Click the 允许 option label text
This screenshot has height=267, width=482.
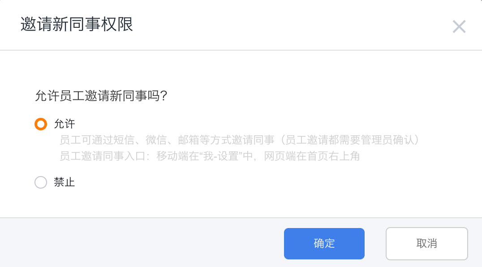click(64, 124)
